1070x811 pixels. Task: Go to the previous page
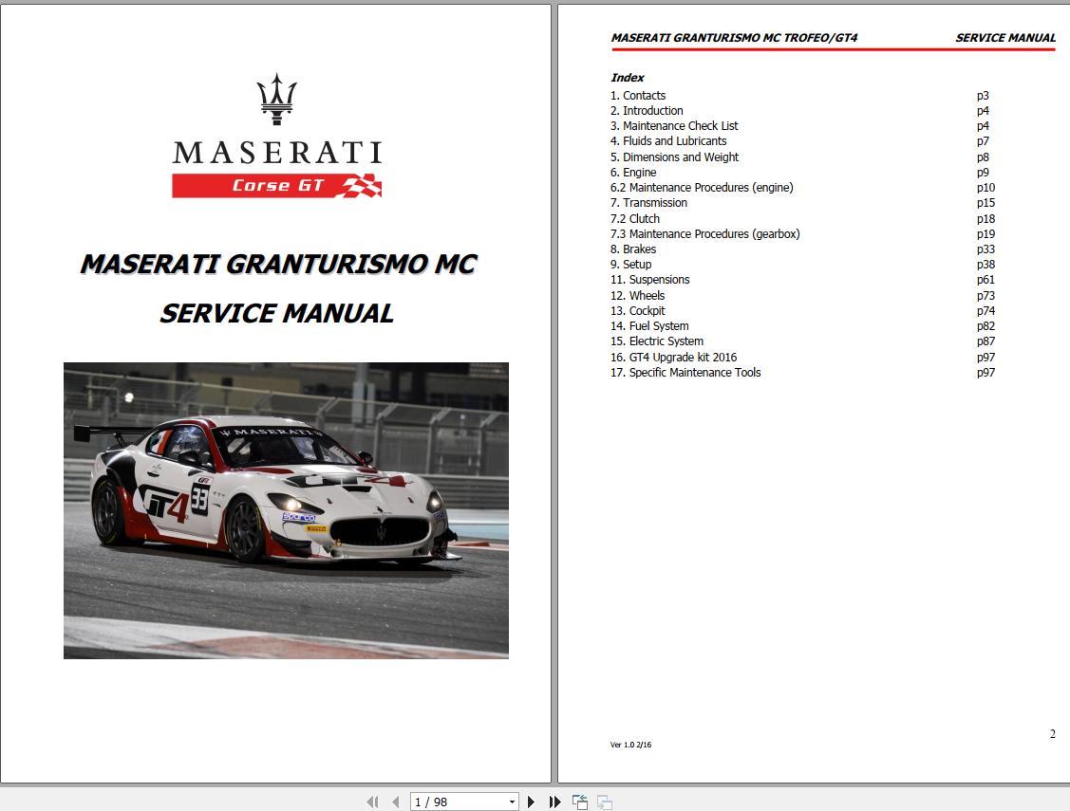pyautogui.click(x=393, y=801)
